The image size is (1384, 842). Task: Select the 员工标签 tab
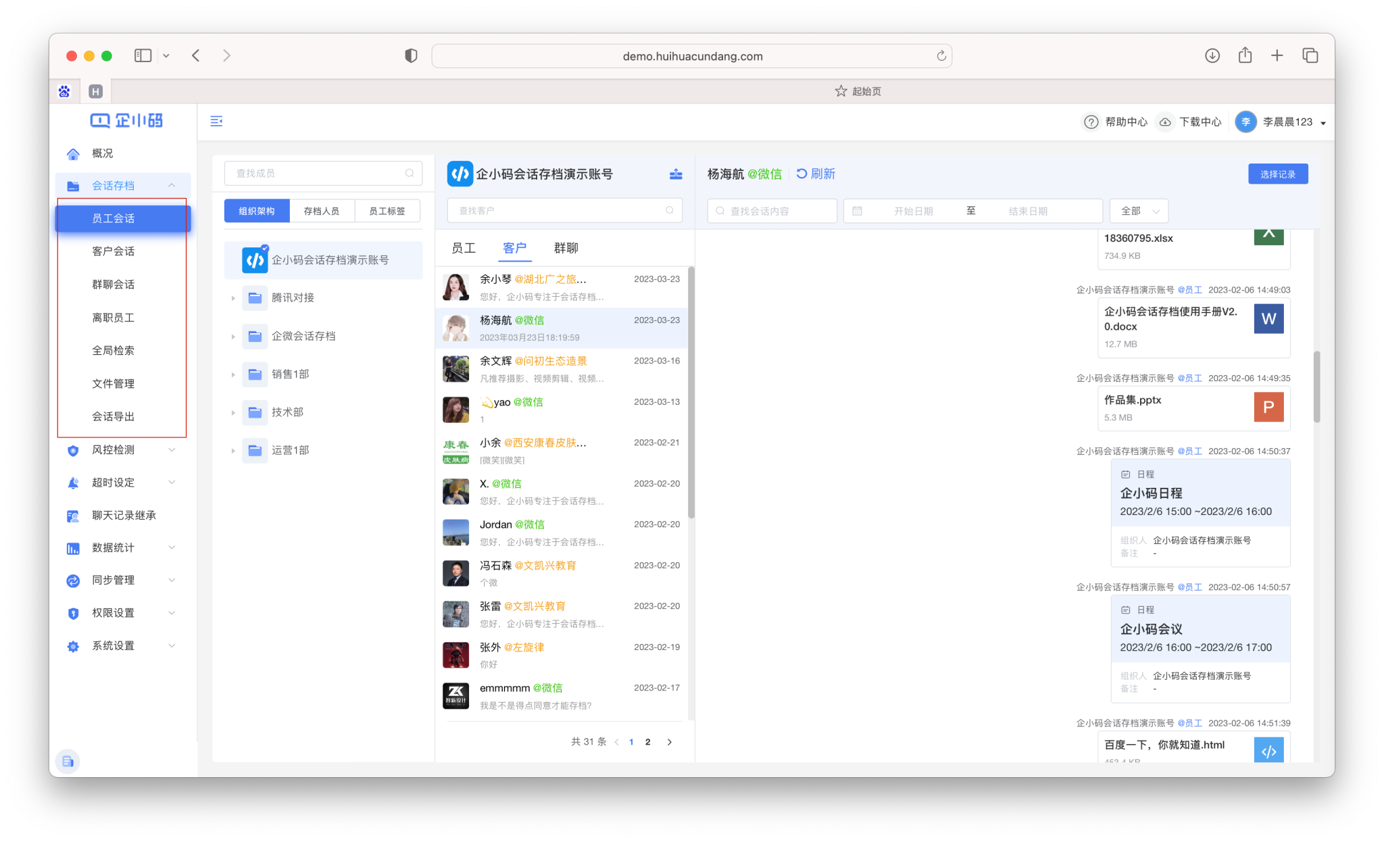tap(387, 211)
